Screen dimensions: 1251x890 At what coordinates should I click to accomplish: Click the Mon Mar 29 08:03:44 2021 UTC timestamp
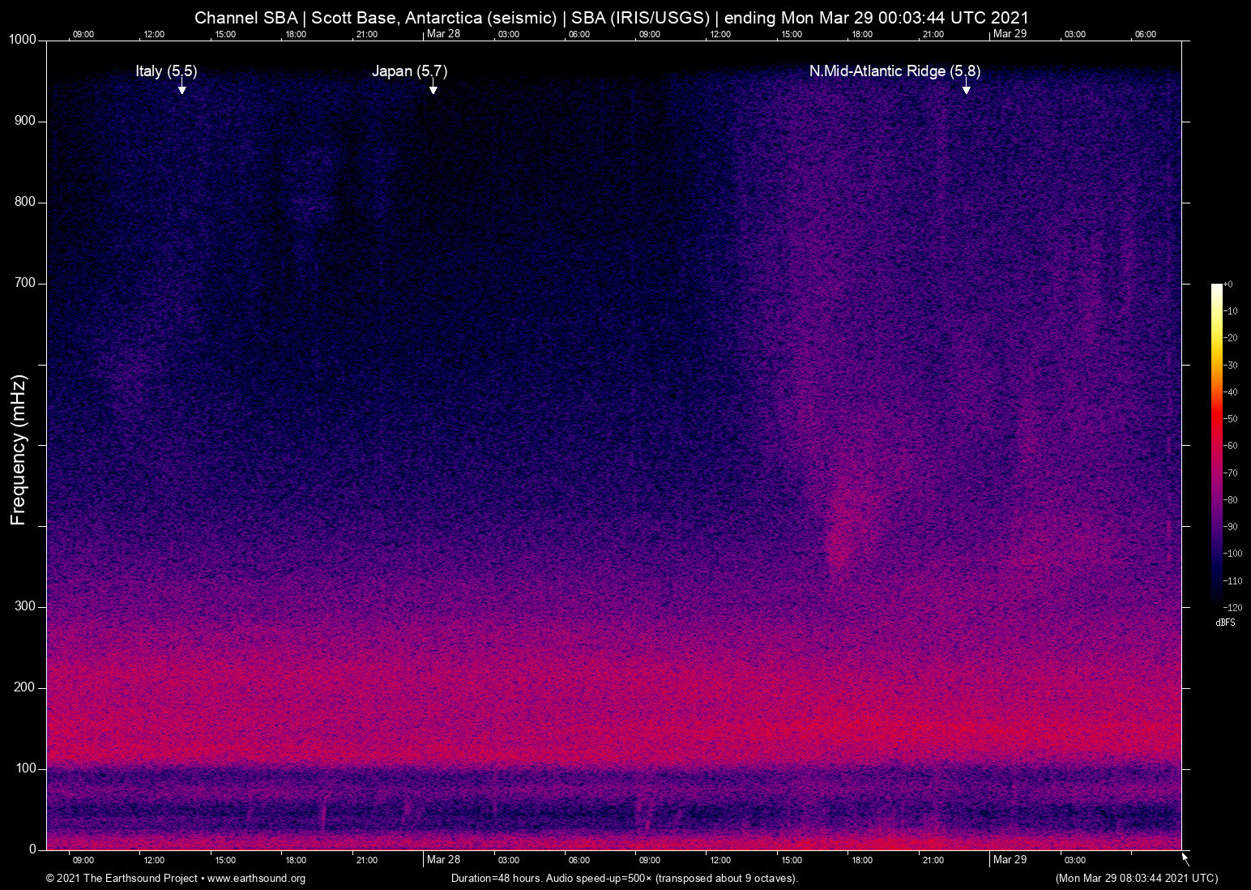pos(1137,879)
